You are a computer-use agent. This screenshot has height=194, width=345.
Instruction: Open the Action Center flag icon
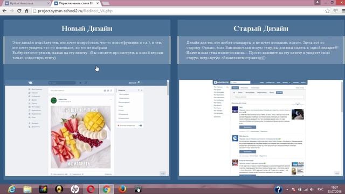coord(293,189)
